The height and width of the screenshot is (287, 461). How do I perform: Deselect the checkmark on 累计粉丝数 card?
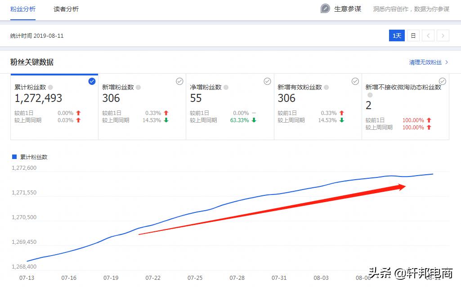click(x=92, y=81)
